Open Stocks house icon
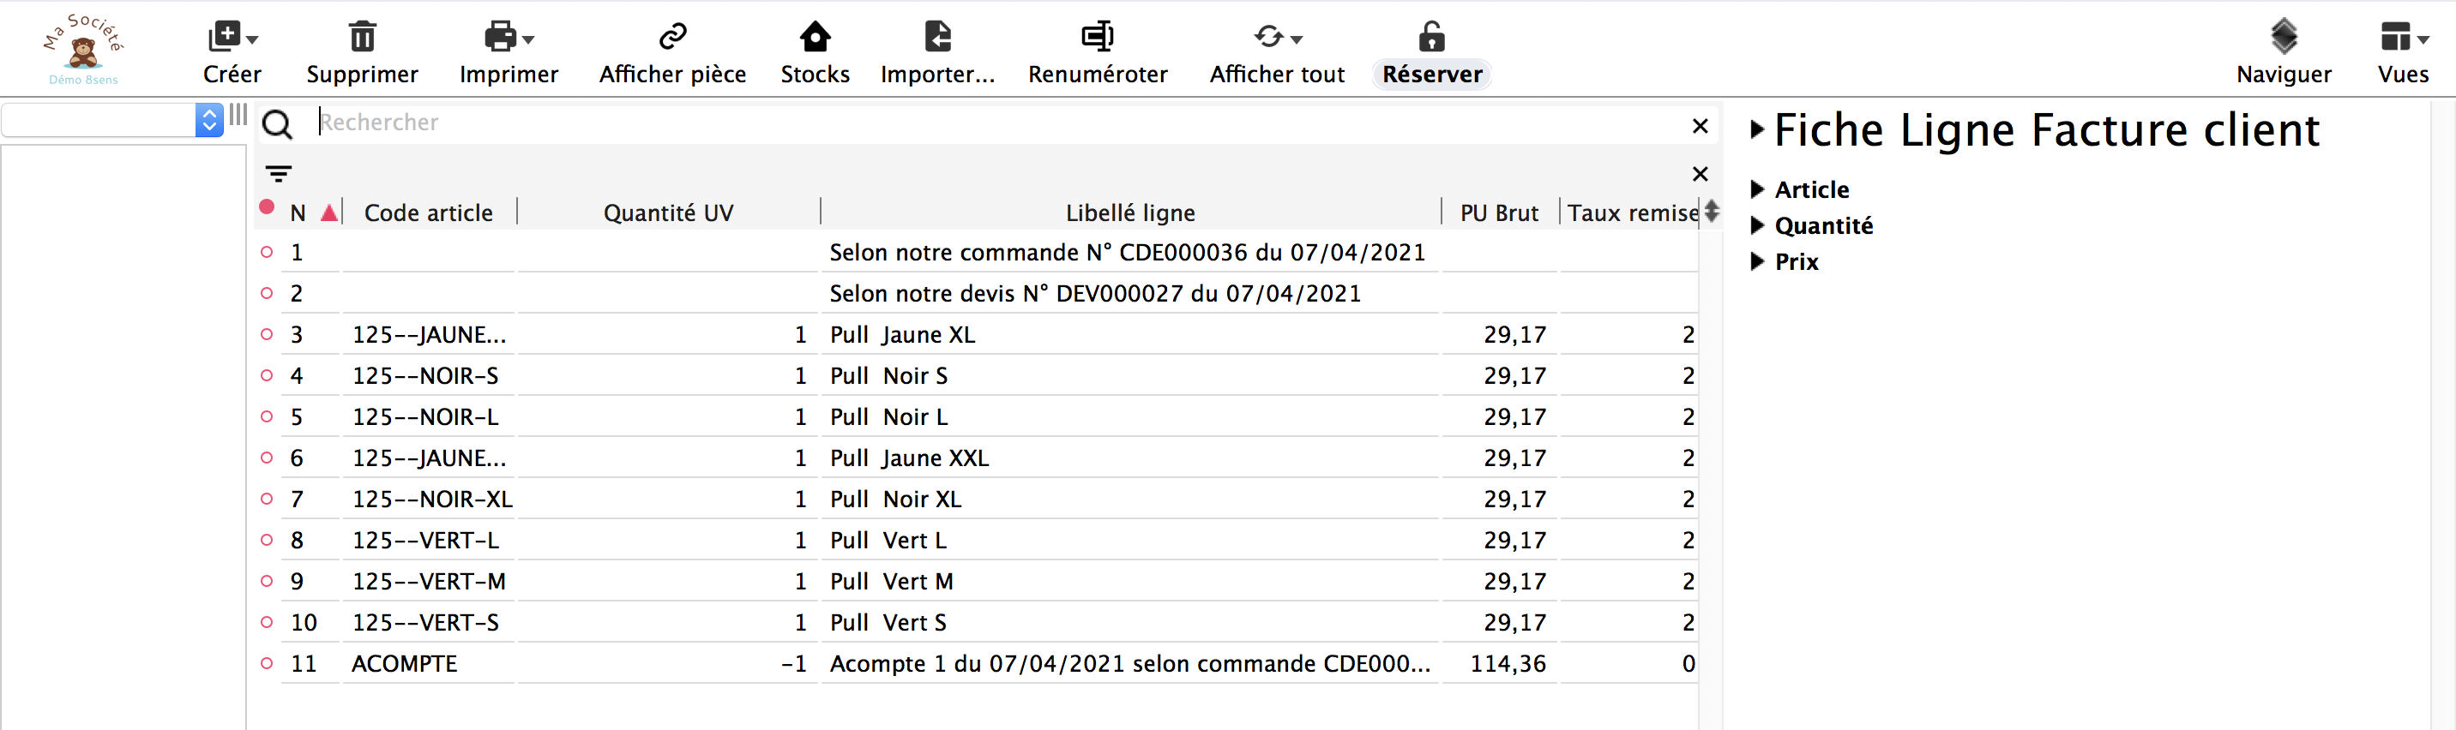This screenshot has width=2456, height=730. pyautogui.click(x=816, y=36)
